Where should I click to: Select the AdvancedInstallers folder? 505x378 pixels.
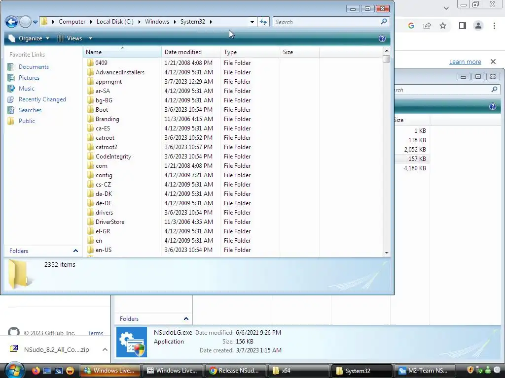(120, 72)
